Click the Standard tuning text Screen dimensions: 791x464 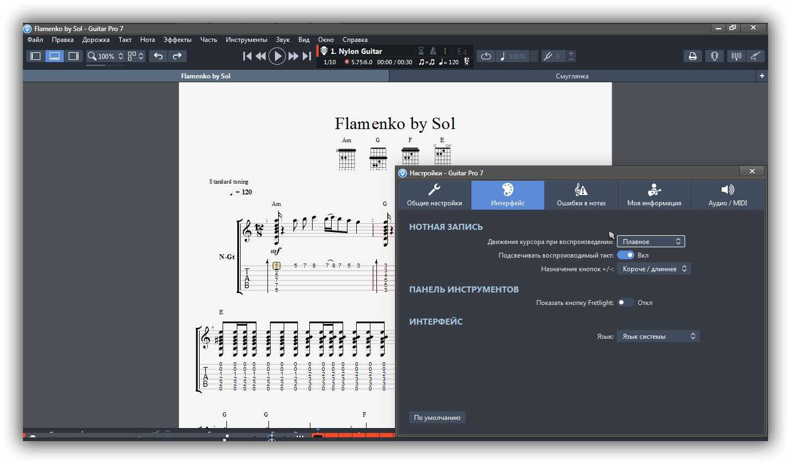[x=229, y=181]
